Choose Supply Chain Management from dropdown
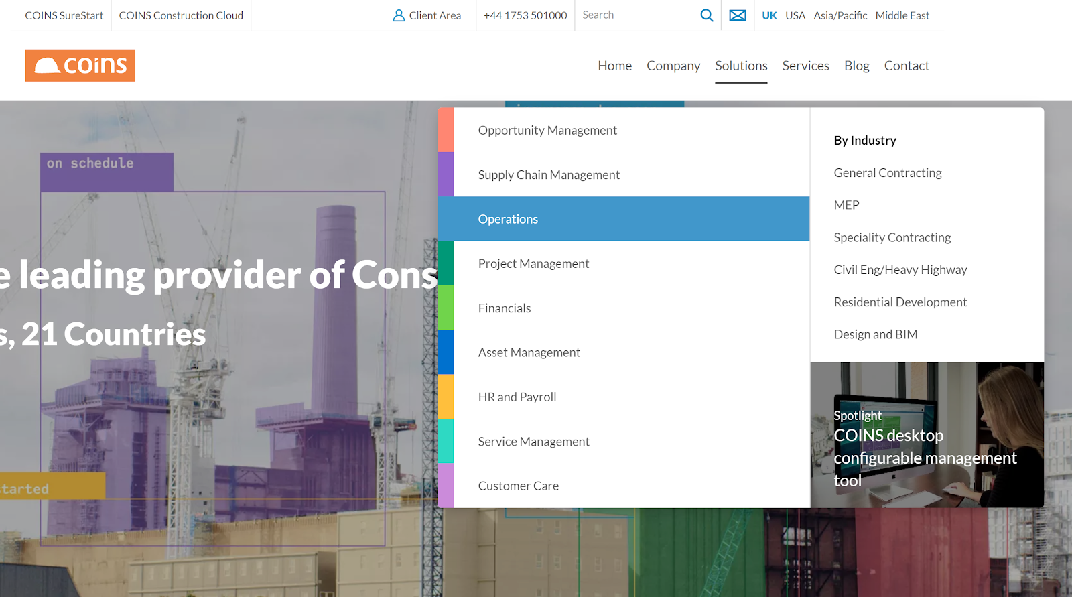 coord(549,175)
